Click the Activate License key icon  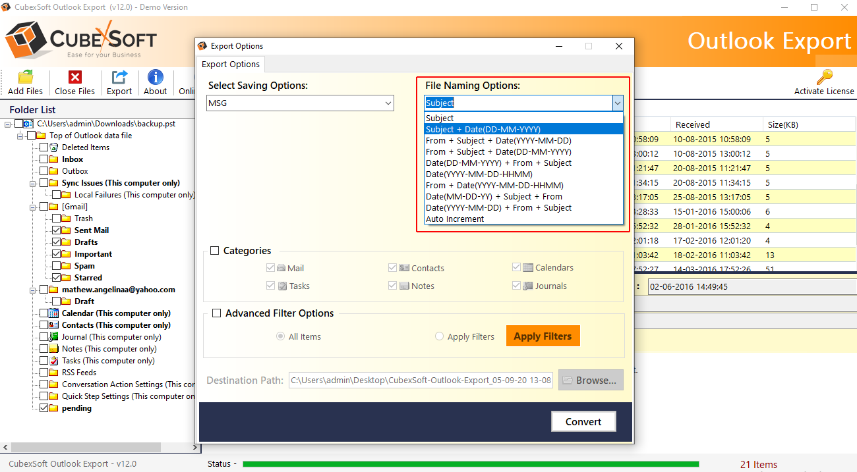click(x=824, y=77)
